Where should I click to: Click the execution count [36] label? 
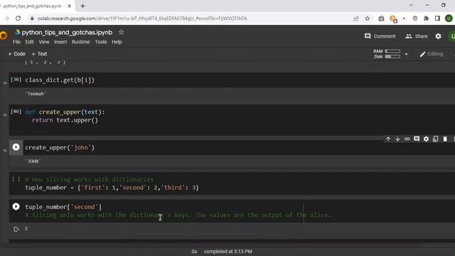coord(16,79)
